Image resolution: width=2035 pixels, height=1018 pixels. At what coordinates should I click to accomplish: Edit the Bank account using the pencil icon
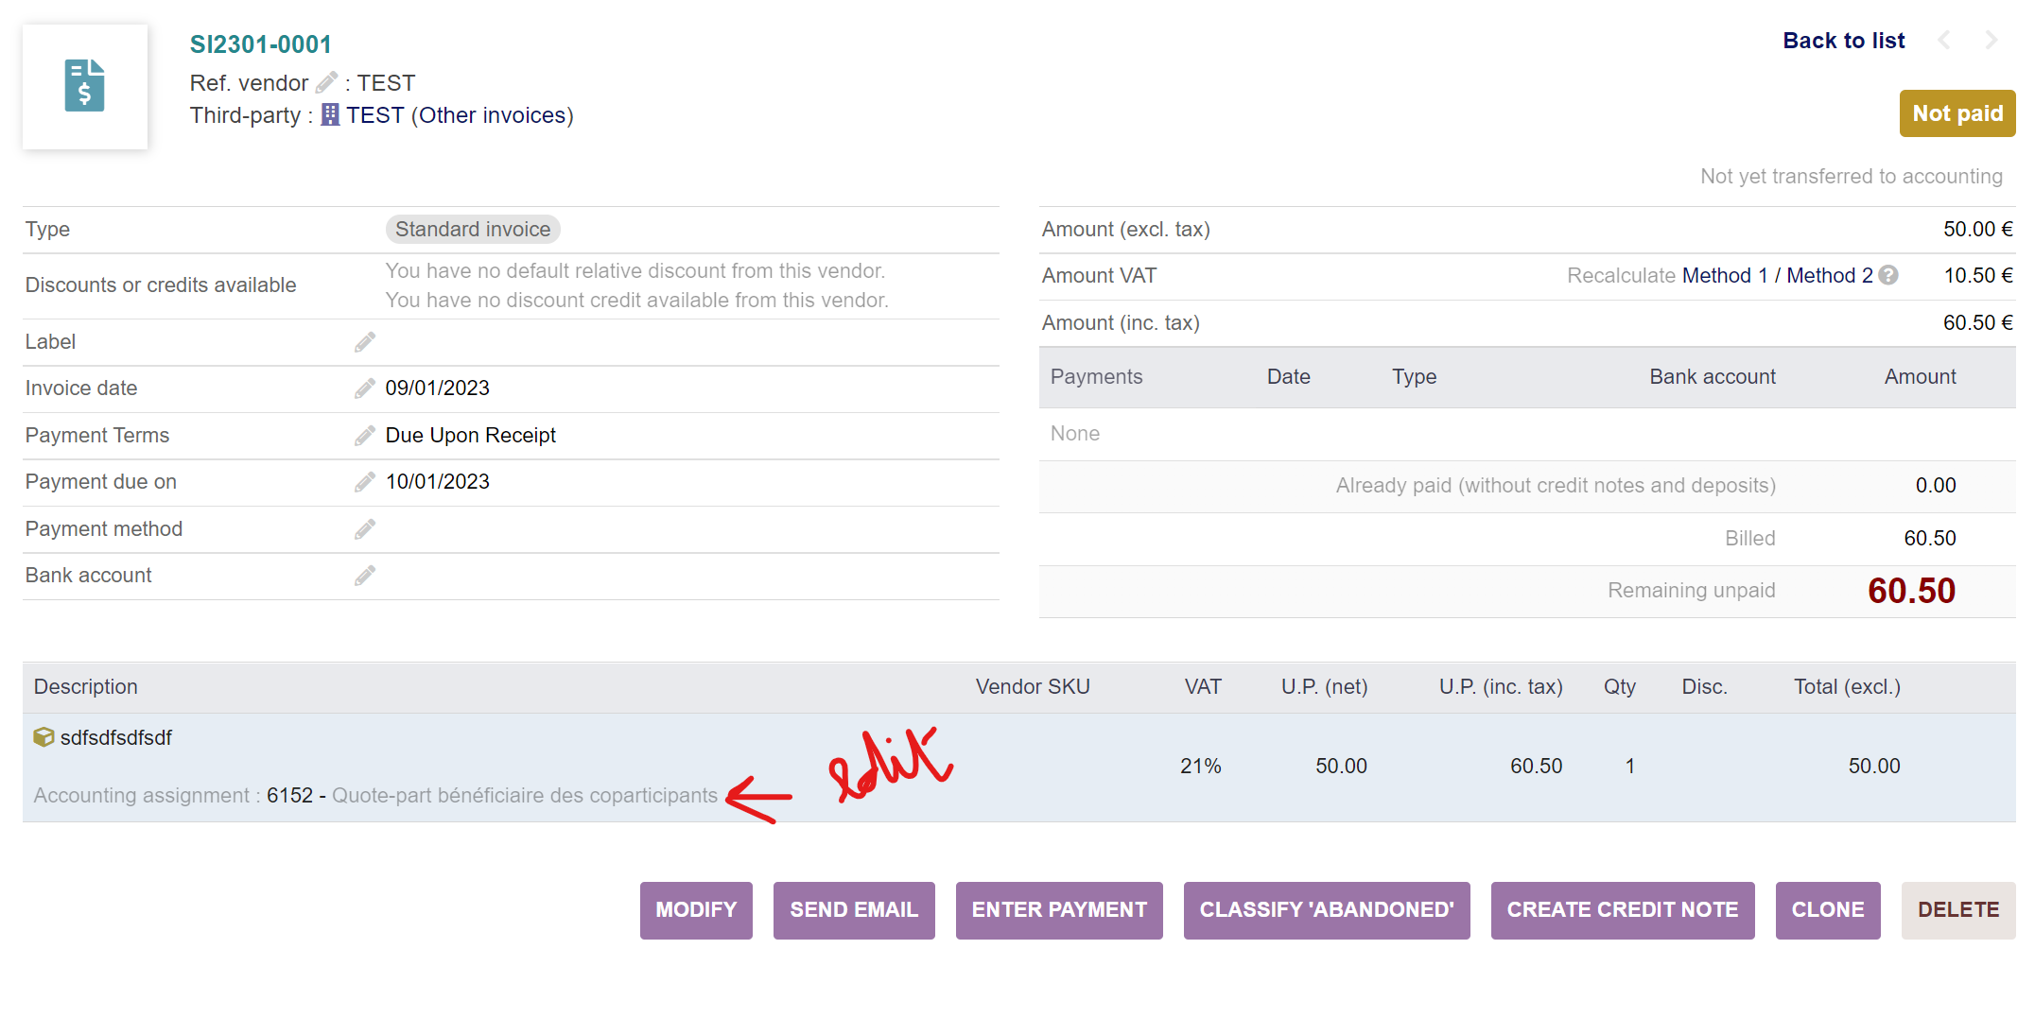coord(364,575)
